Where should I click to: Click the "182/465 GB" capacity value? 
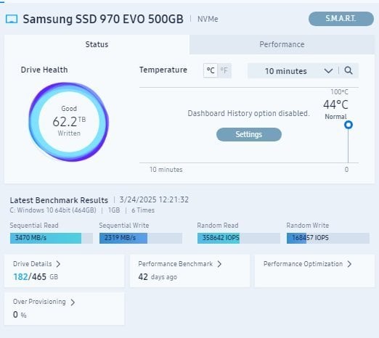tap(36, 277)
